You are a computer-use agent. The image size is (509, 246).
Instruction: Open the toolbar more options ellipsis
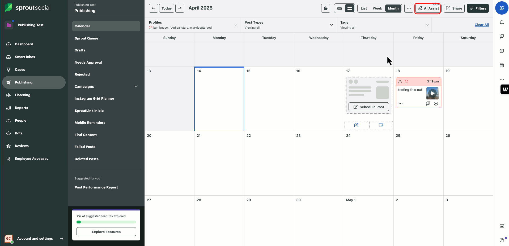[409, 8]
